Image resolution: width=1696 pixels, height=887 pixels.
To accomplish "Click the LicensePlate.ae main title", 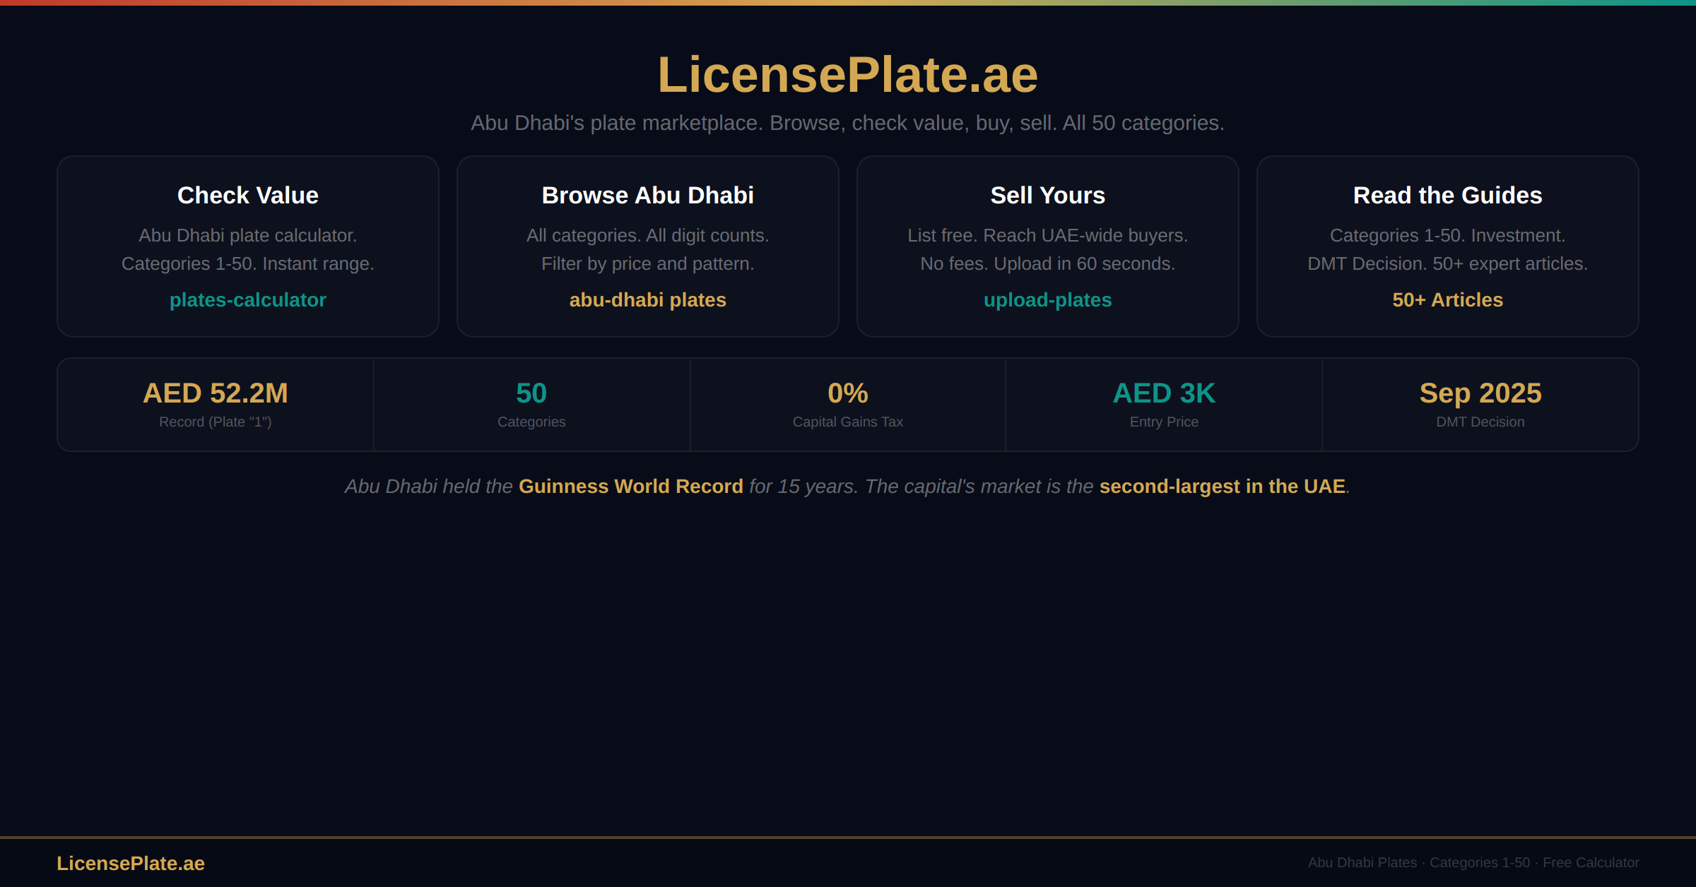I will pos(847,75).
